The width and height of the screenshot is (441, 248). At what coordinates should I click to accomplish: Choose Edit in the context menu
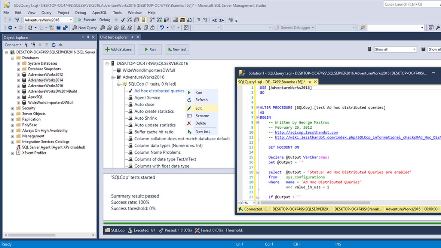pyautogui.click(x=201, y=108)
